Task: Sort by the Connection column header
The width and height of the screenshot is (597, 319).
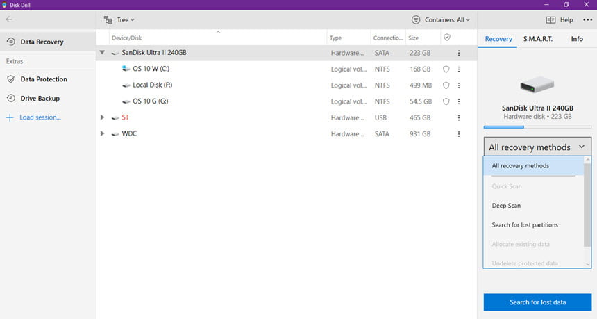Action: pos(387,38)
